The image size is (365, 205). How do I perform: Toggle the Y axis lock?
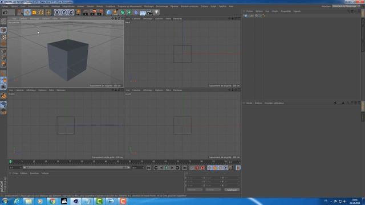point(64,13)
